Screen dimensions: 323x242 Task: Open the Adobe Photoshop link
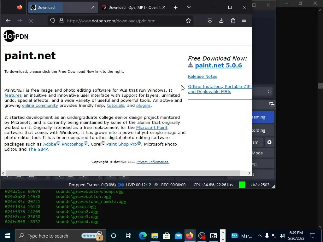click(x=65, y=144)
